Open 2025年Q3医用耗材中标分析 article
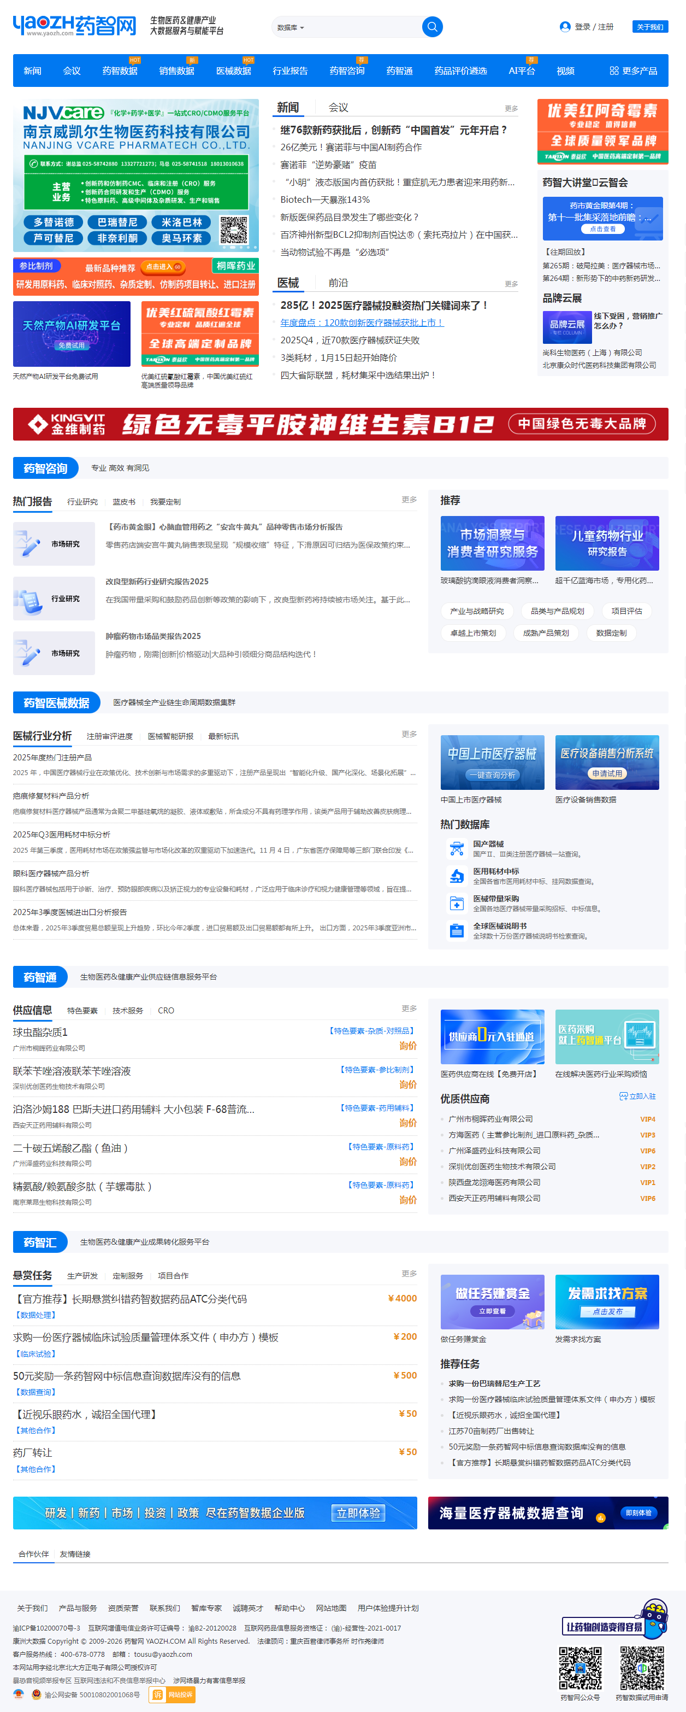The height and width of the screenshot is (1712, 686). coord(62,835)
